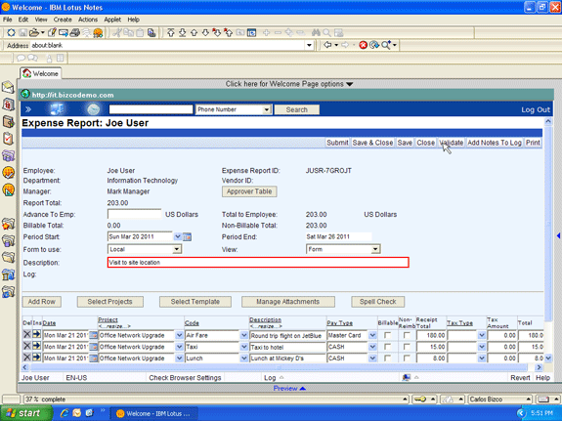The height and width of the screenshot is (421, 562).
Task: Click the round clock icon in blue bar
Action: [93, 109]
